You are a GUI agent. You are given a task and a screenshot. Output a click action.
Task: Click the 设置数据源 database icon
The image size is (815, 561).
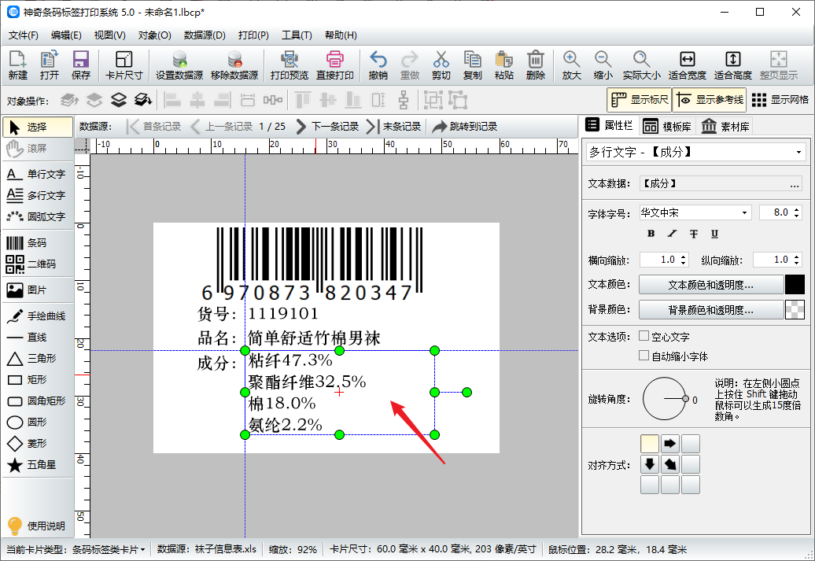pos(179,60)
